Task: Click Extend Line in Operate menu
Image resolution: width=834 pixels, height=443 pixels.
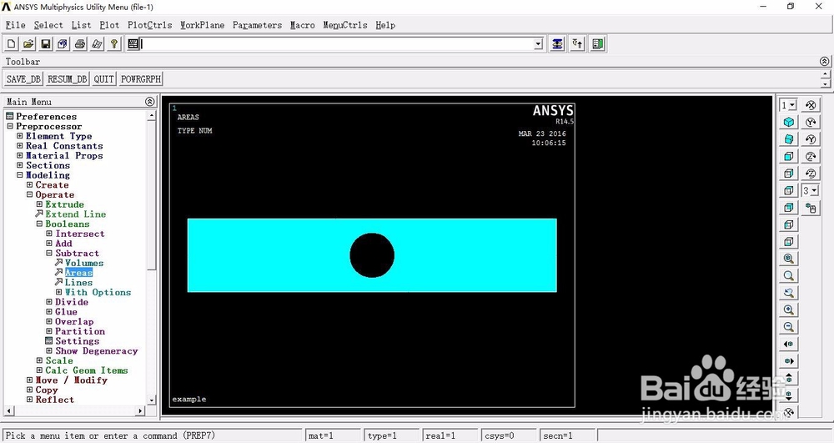Action: click(76, 214)
